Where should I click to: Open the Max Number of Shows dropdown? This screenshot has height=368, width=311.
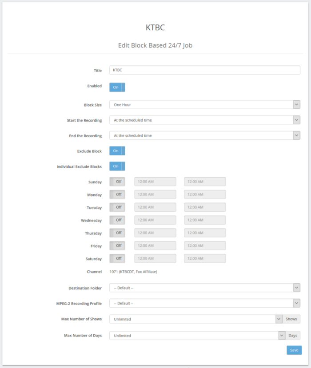196,319
